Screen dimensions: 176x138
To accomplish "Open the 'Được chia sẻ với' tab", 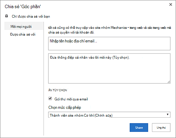I will (x=23, y=34).
